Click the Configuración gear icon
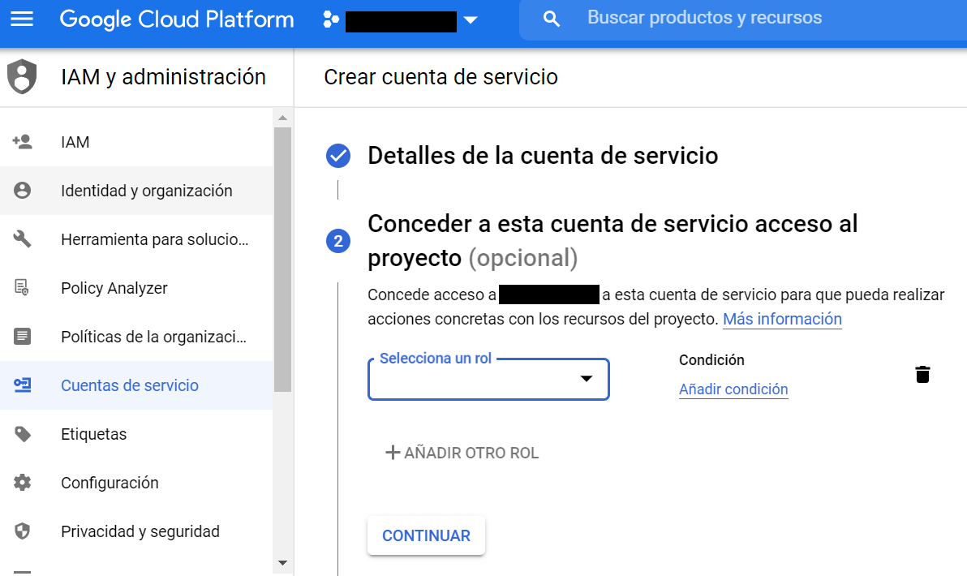Screen dimensions: 967x576 click(22, 482)
